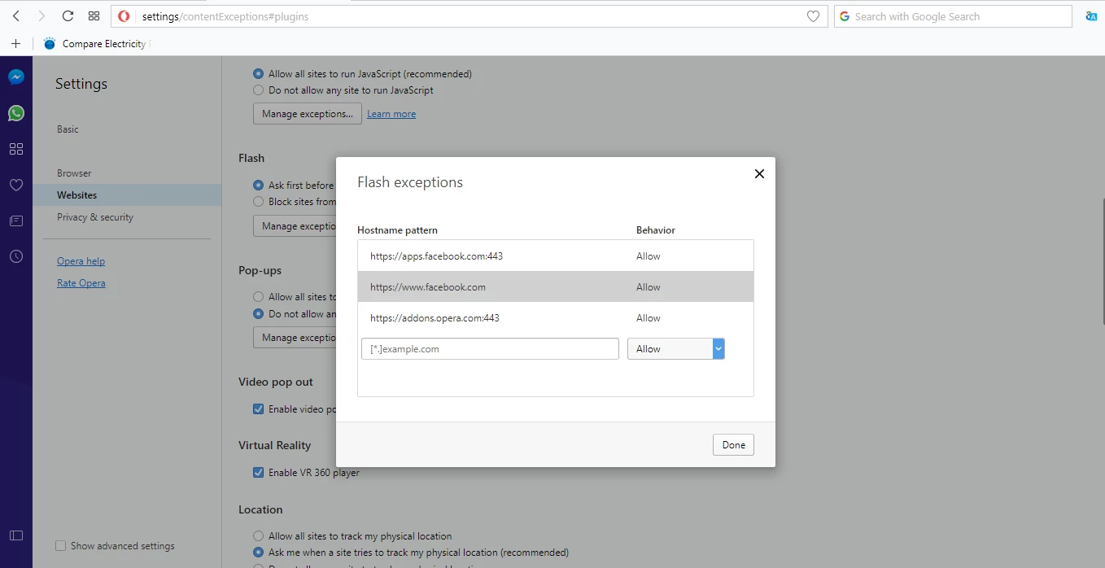Image resolution: width=1105 pixels, height=568 pixels.
Task: Open Opera help link
Action: click(x=81, y=261)
